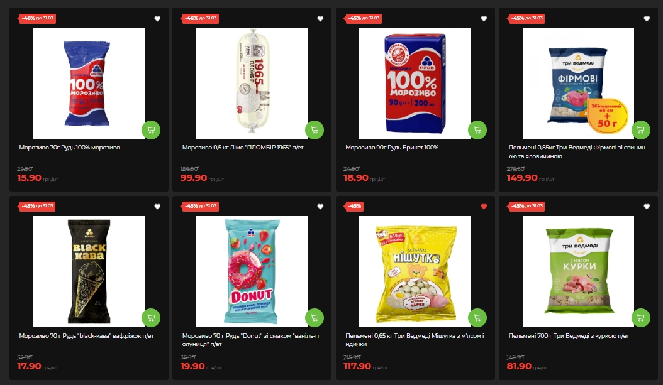Image resolution: width=663 pixels, height=385 pixels.
Task: Favorite the Рудь 100% морозиво 70г product
Action: [x=157, y=19]
